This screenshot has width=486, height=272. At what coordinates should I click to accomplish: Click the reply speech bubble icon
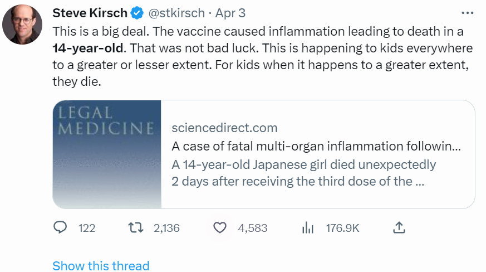[x=60, y=227]
